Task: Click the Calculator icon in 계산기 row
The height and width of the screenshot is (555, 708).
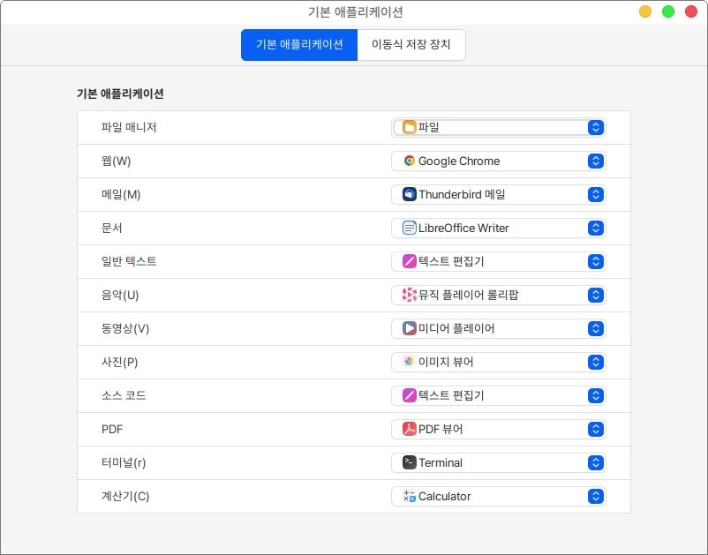Action: pos(410,496)
